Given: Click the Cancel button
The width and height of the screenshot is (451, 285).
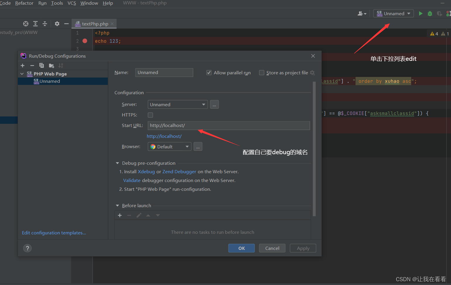Looking at the screenshot, I should (x=272, y=248).
